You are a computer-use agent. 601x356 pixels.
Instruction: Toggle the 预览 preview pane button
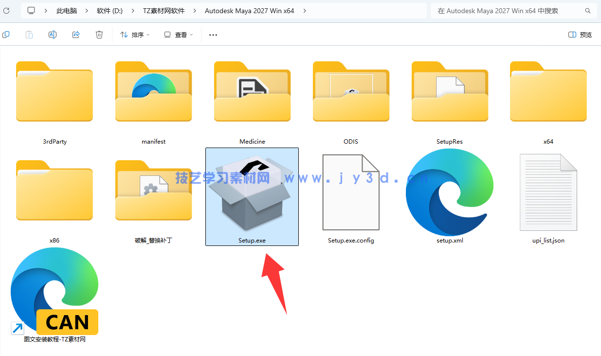[x=580, y=35]
